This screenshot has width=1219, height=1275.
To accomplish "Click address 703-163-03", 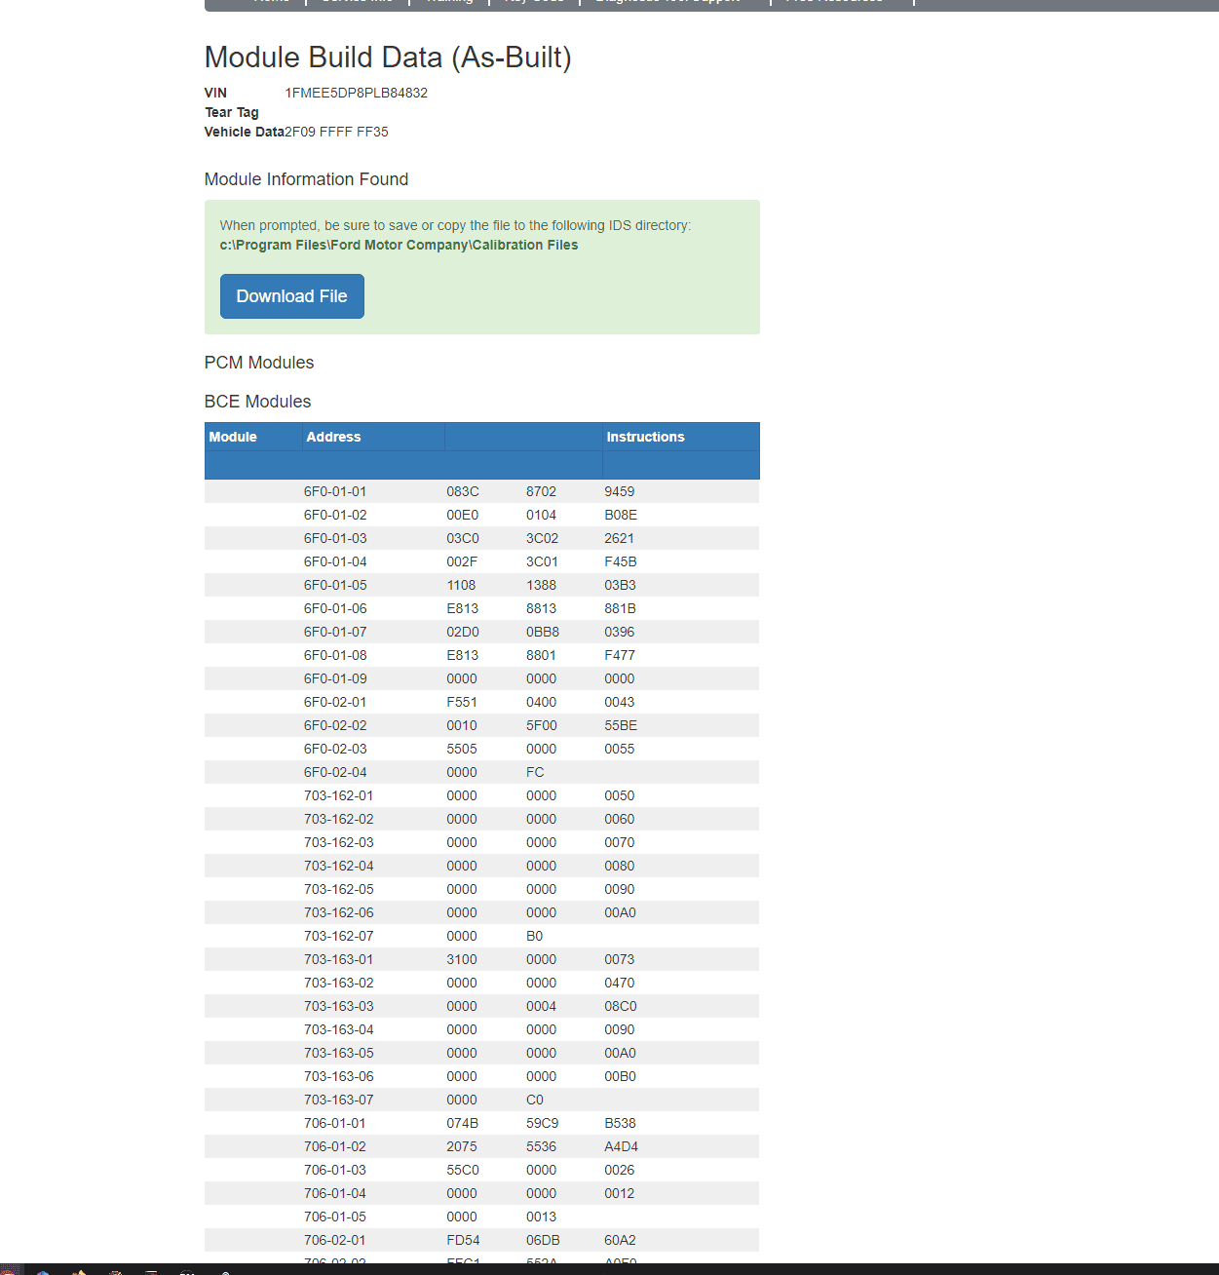I will pyautogui.click(x=338, y=1006).
